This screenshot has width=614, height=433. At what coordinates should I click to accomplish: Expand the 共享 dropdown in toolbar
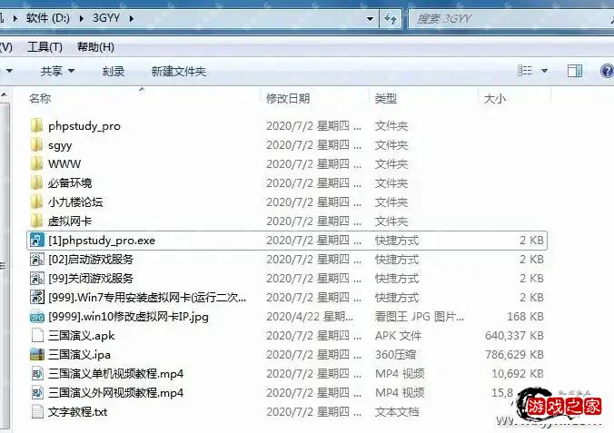pyautogui.click(x=57, y=71)
